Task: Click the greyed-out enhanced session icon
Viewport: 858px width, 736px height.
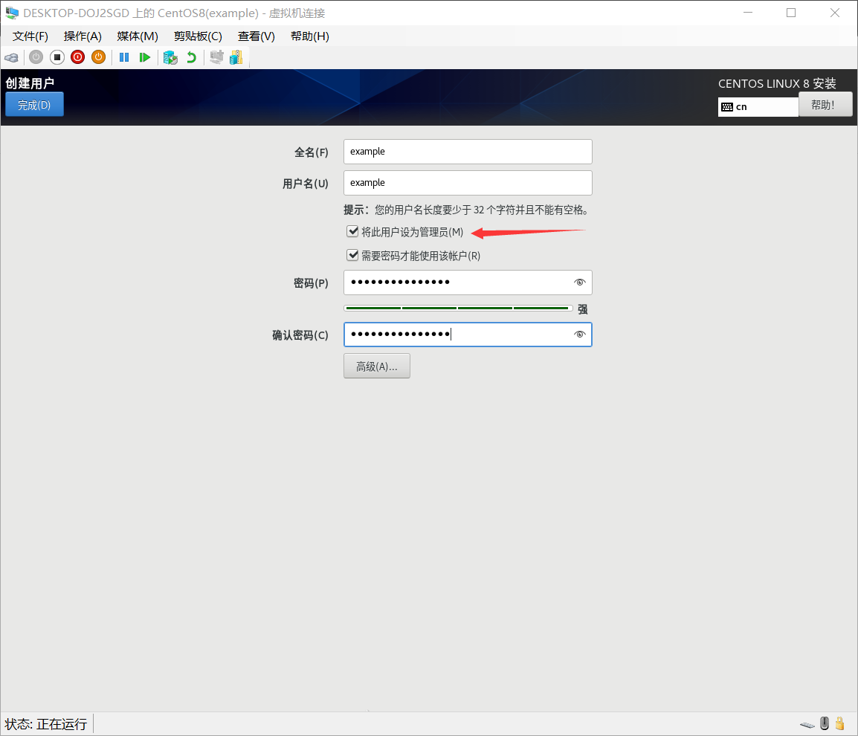Action: (x=216, y=57)
